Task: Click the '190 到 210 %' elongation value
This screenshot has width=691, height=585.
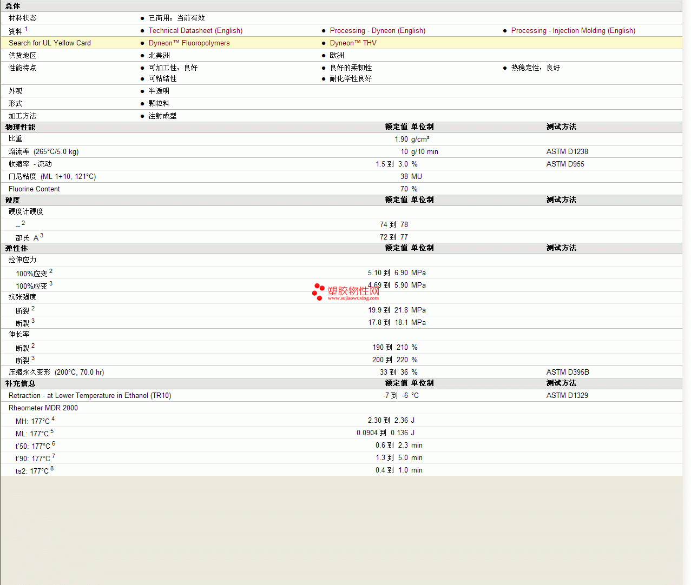Action: click(x=395, y=348)
